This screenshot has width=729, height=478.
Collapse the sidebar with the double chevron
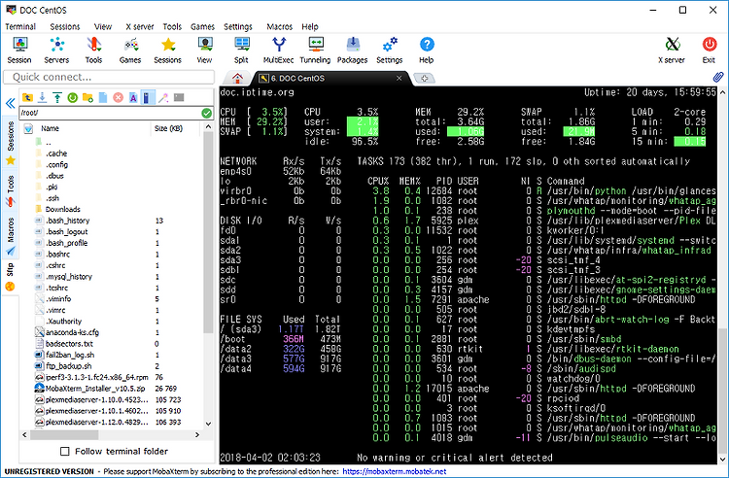[11, 103]
